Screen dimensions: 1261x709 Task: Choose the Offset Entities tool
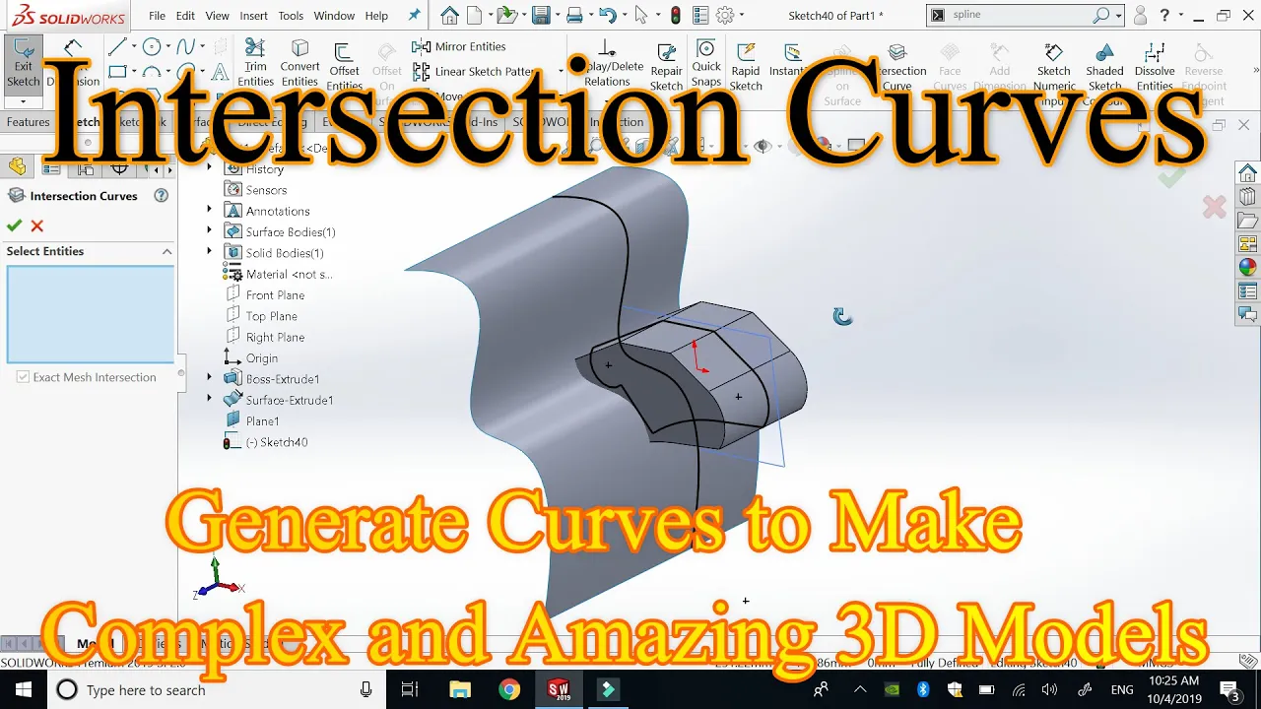[344, 67]
